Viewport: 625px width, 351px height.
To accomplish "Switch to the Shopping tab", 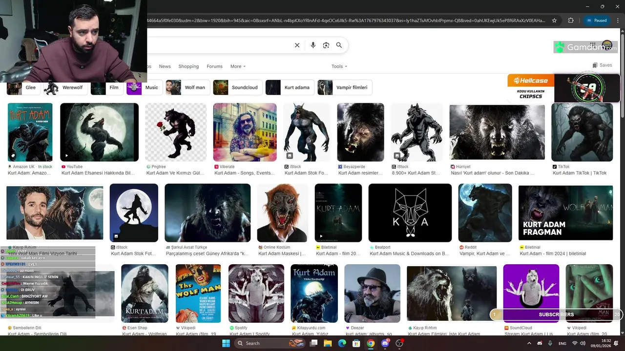I will [x=188, y=66].
